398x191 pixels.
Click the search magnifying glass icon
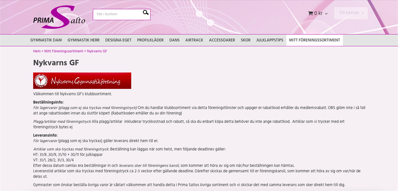[x=146, y=13]
